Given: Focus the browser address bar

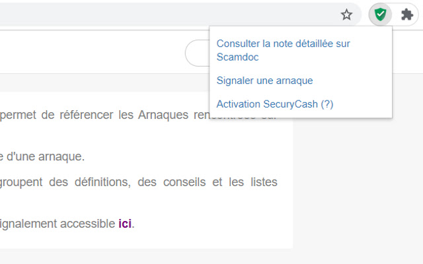Looking at the screenshot, I should pos(165,15).
